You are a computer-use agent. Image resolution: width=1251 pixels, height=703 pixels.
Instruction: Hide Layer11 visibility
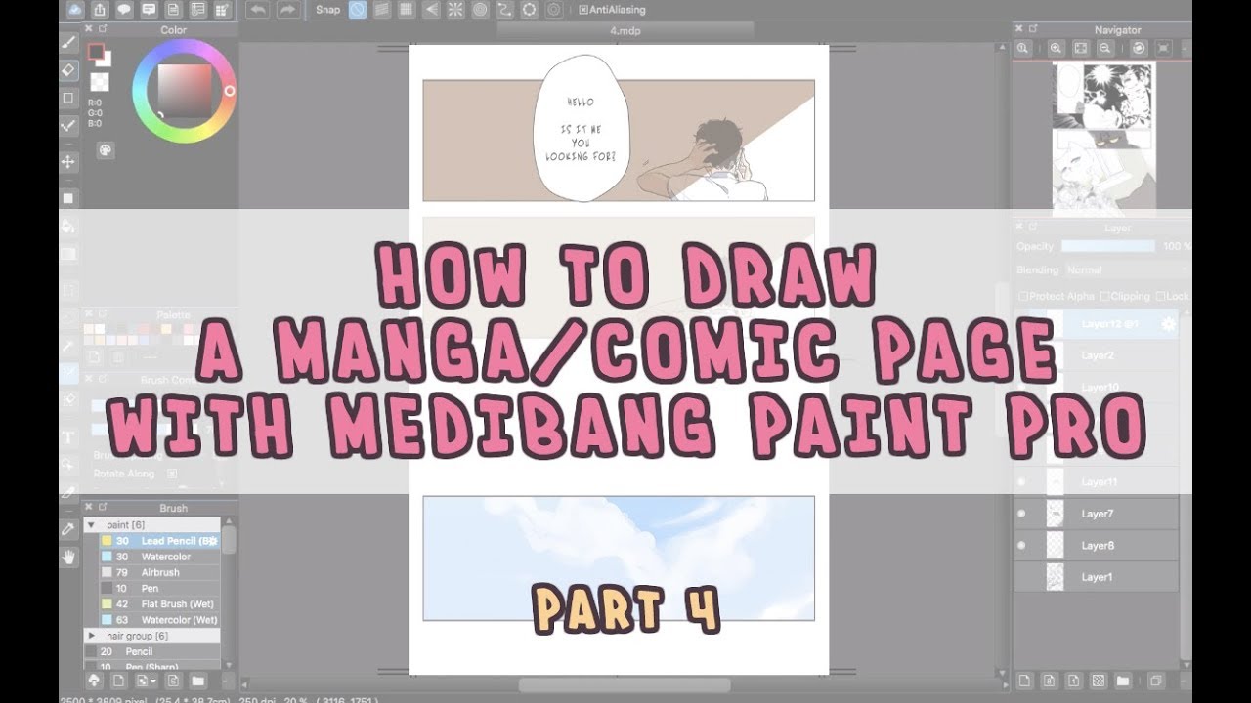coord(1022,481)
